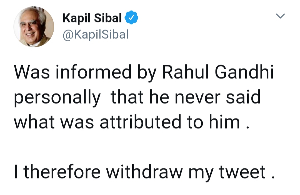Open the @KapilSibal handle link
Viewport: 300px width, 195px height.
[x=96, y=34]
